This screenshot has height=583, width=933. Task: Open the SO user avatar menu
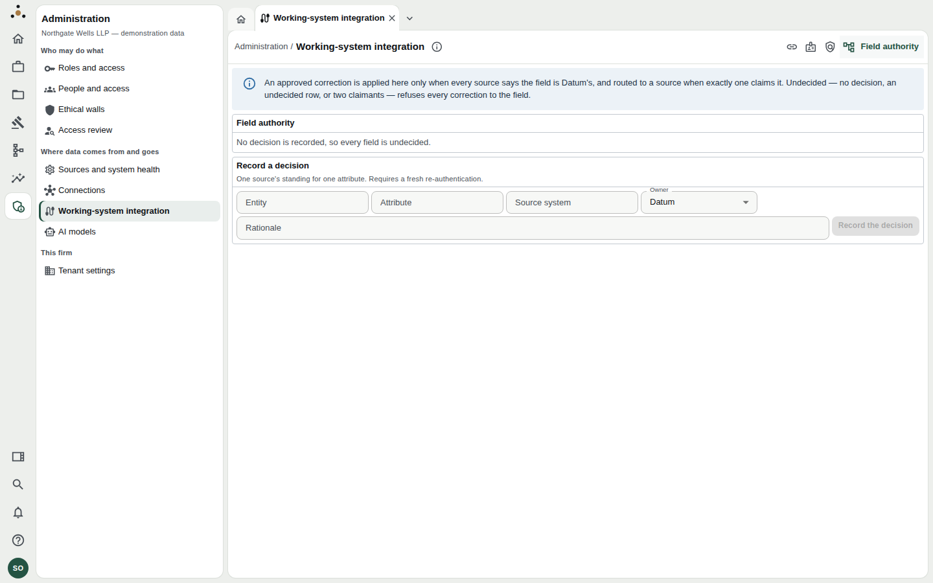(x=18, y=568)
